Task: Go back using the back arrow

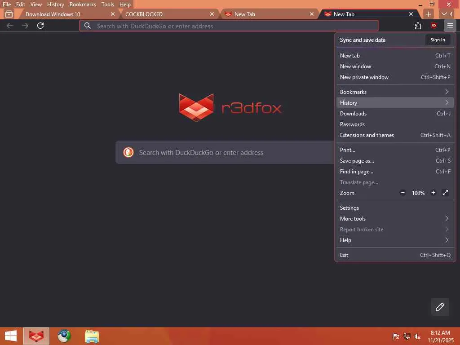Action: click(x=10, y=26)
